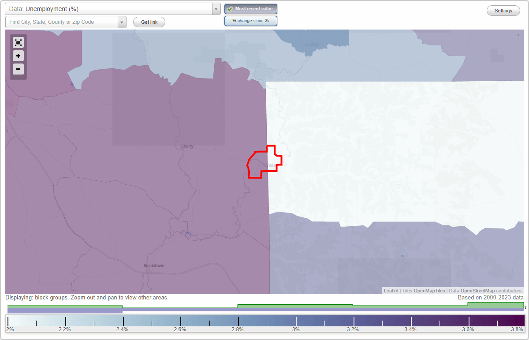Click the fit-to-extent map icon

pyautogui.click(x=18, y=42)
